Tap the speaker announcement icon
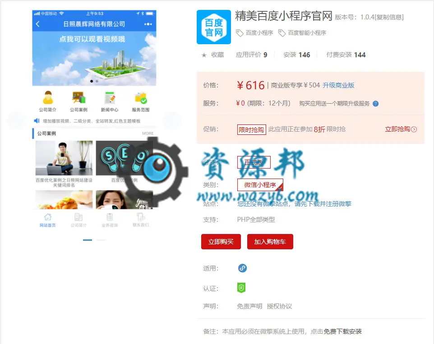434x344 pixels. [37, 121]
